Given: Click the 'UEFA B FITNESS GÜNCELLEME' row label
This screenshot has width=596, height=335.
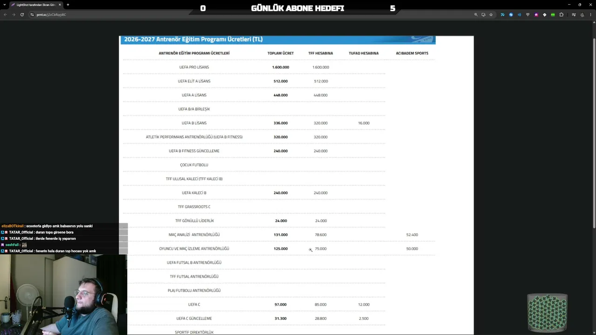Looking at the screenshot, I should 194,151.
